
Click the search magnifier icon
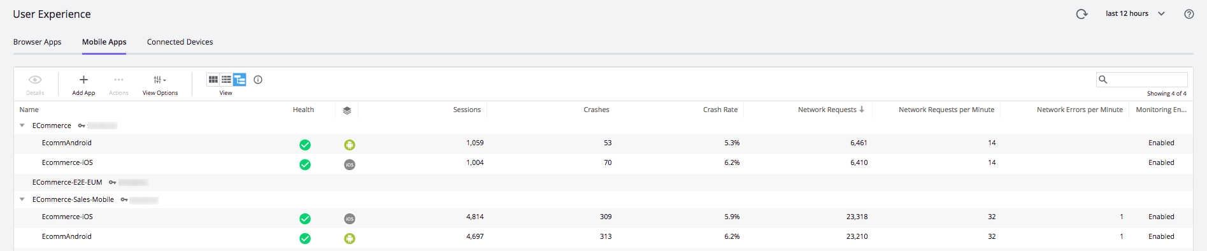pyautogui.click(x=1103, y=80)
